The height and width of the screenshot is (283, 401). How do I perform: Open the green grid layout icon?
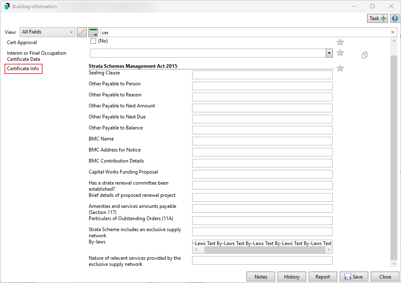[x=93, y=32]
